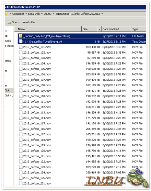
Task: Select file name 2012_defcon_123.mov
Action: 37,167
